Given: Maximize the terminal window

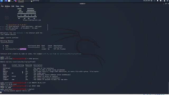Looking at the screenshot, I should (x=166, y=4).
